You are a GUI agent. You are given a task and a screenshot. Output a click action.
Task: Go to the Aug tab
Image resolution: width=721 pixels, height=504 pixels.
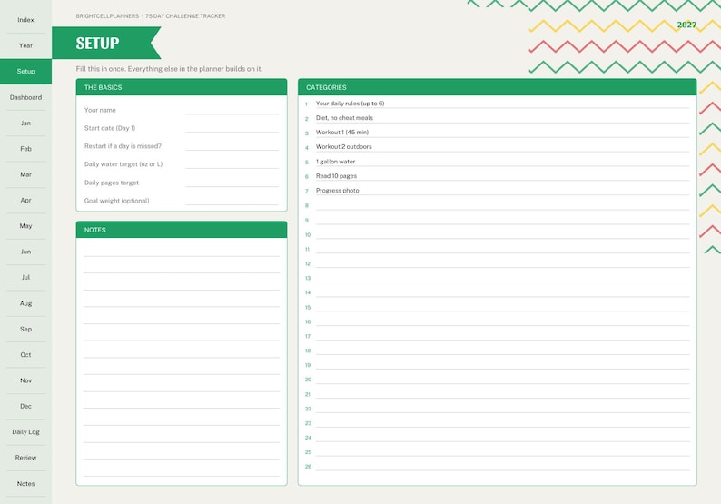point(25,303)
